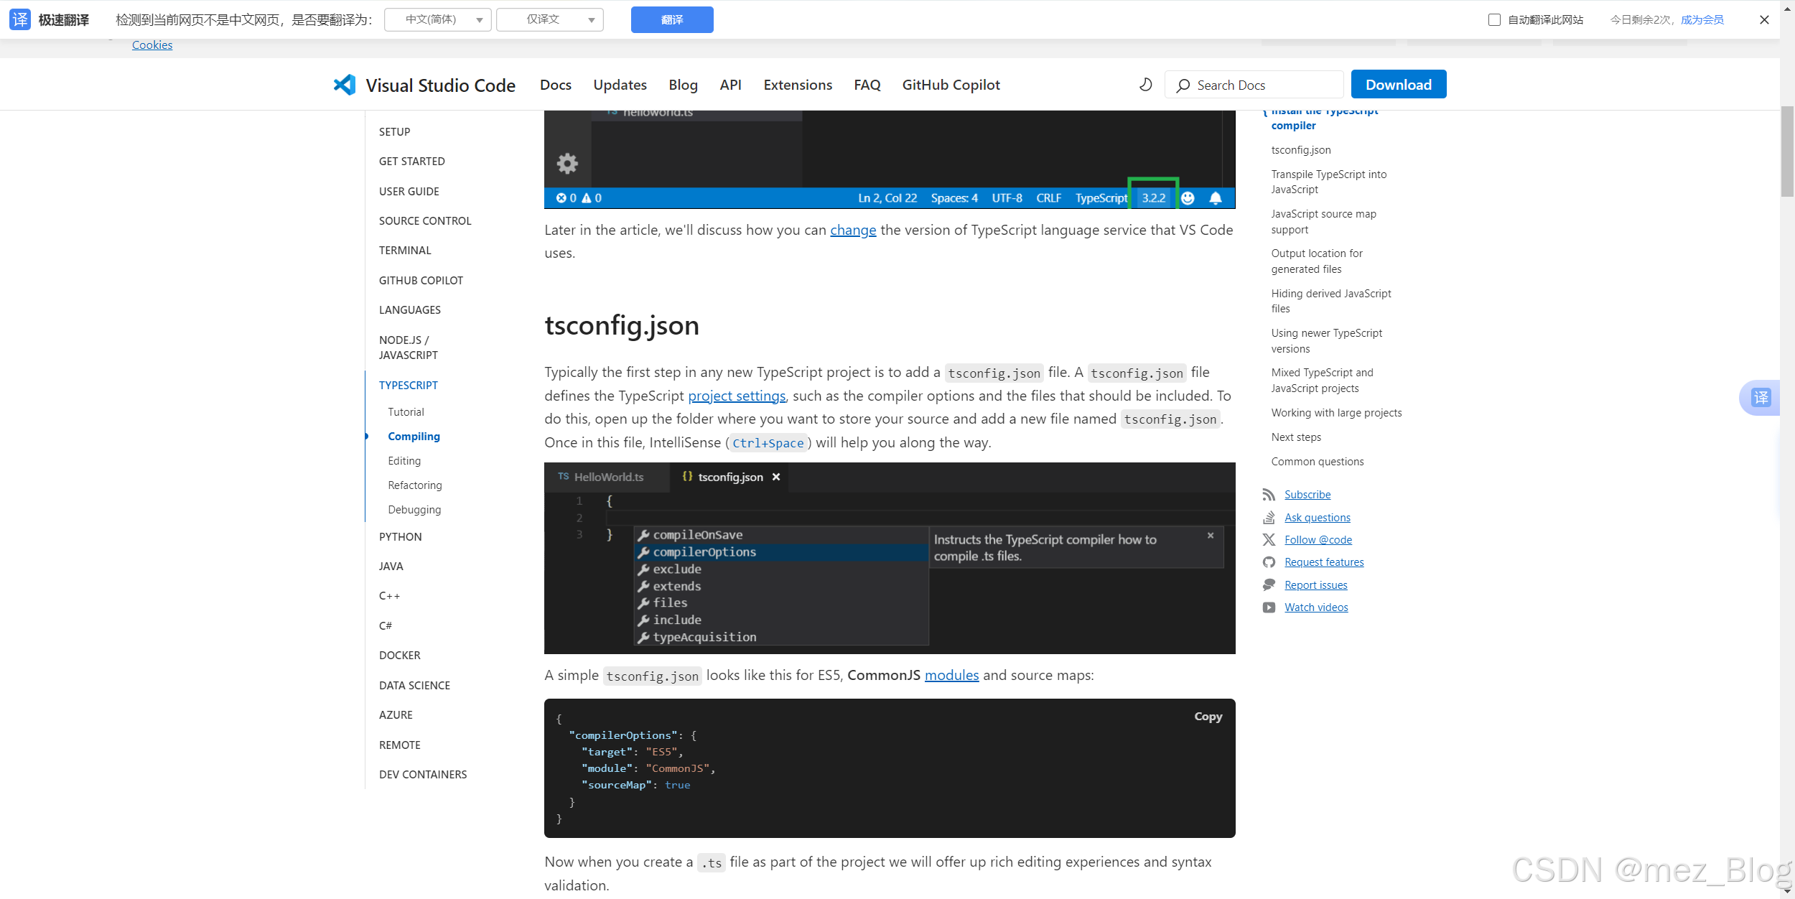Click the Subscribe RSS feed icon

(x=1269, y=494)
